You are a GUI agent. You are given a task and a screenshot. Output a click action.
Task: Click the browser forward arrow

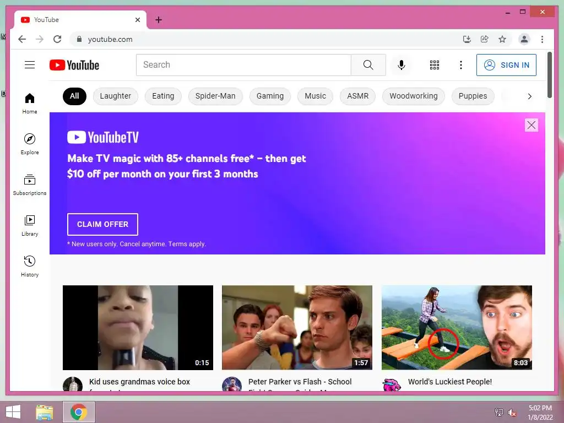(x=40, y=39)
